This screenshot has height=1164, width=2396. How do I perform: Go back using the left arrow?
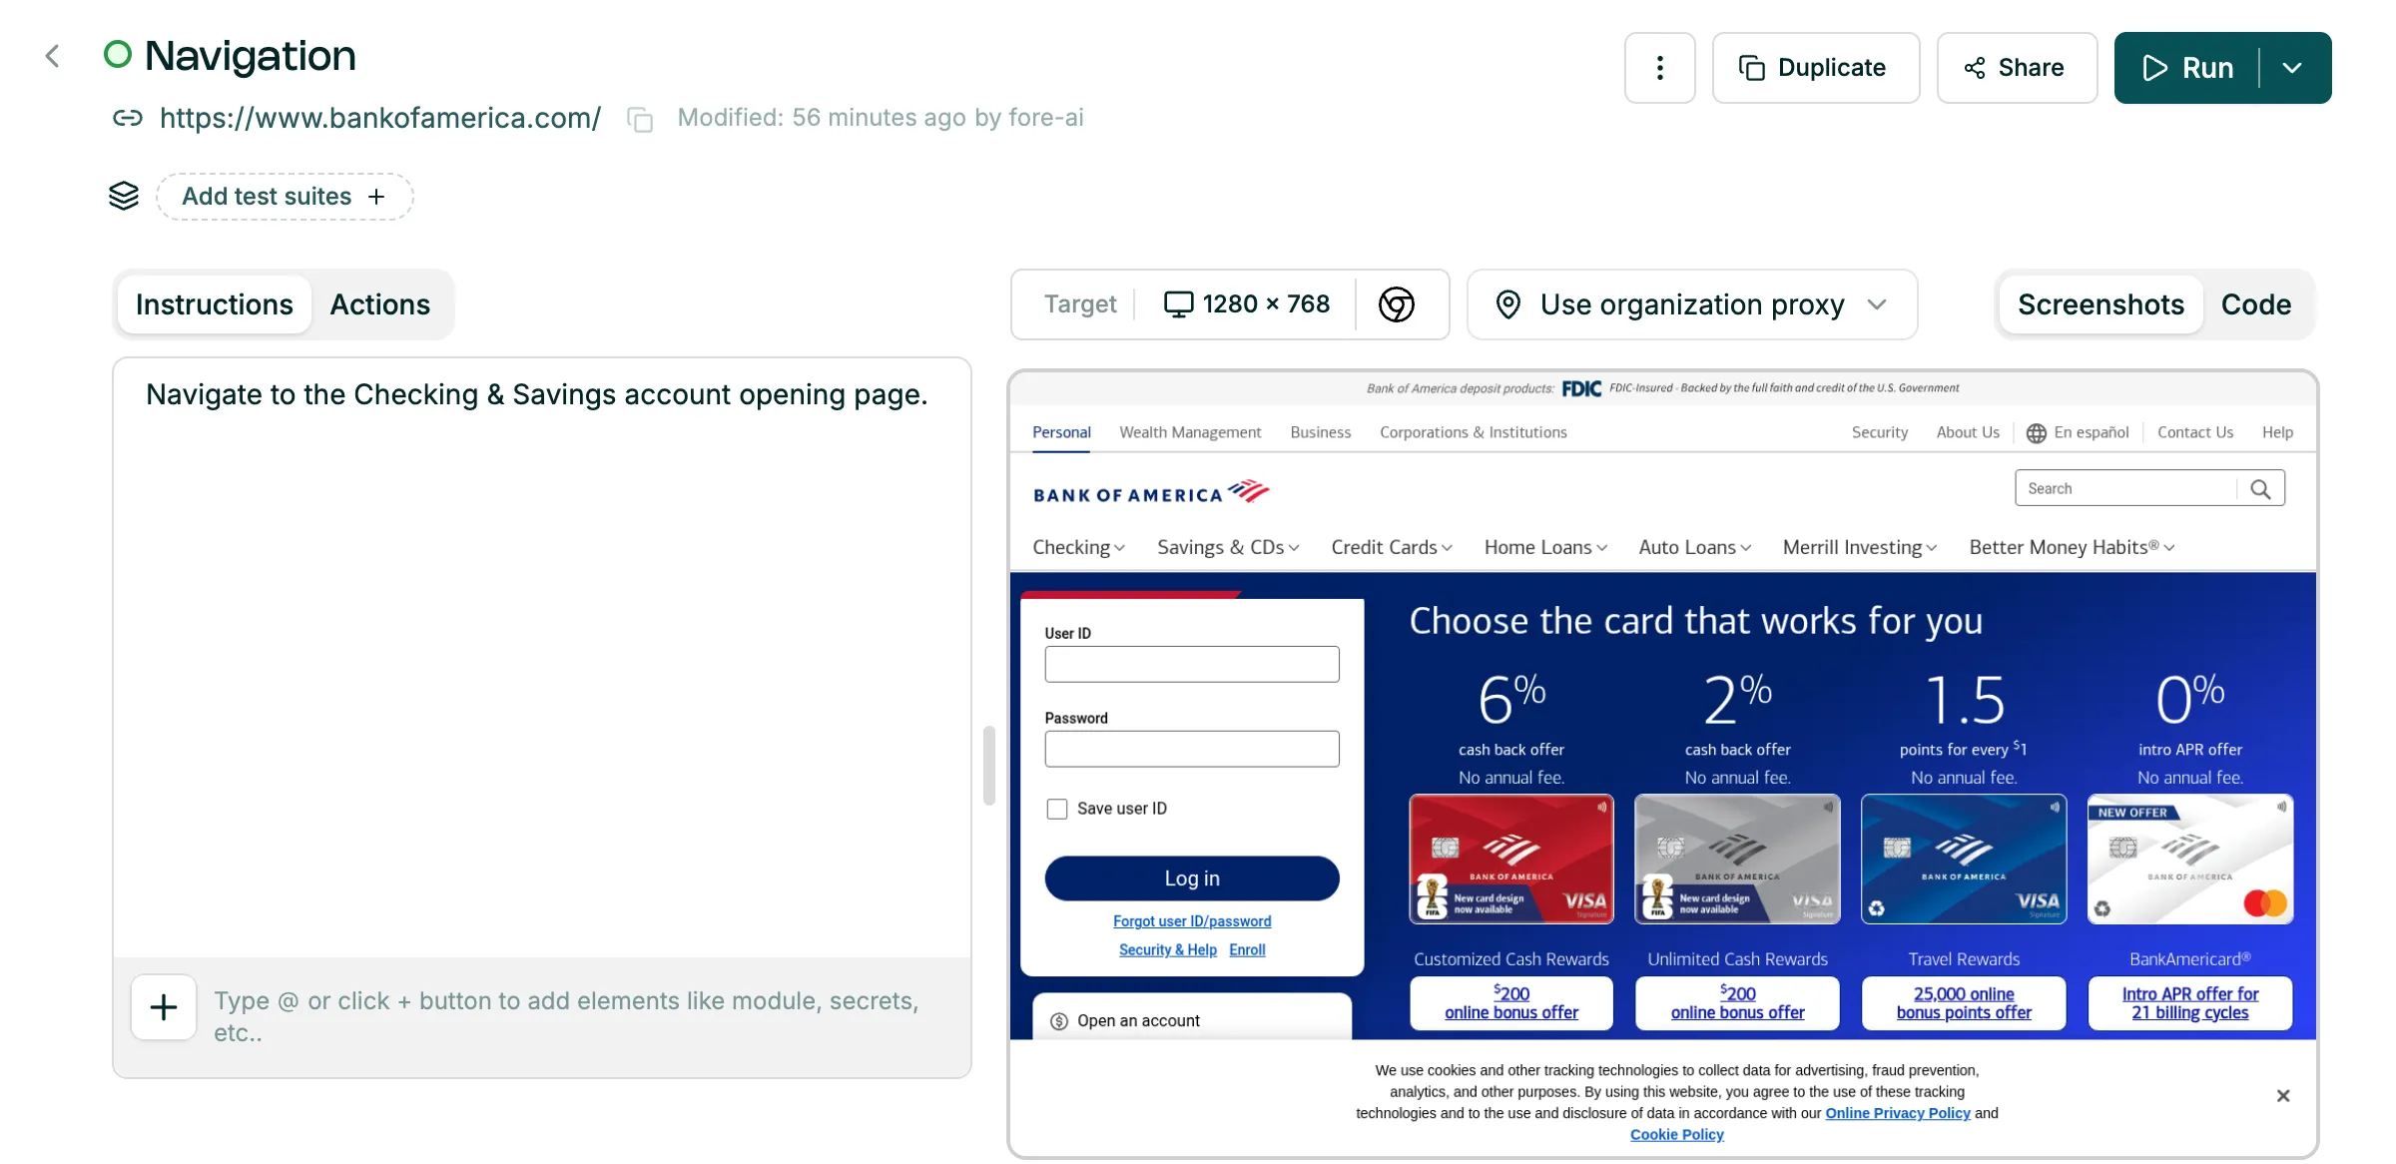(x=53, y=56)
